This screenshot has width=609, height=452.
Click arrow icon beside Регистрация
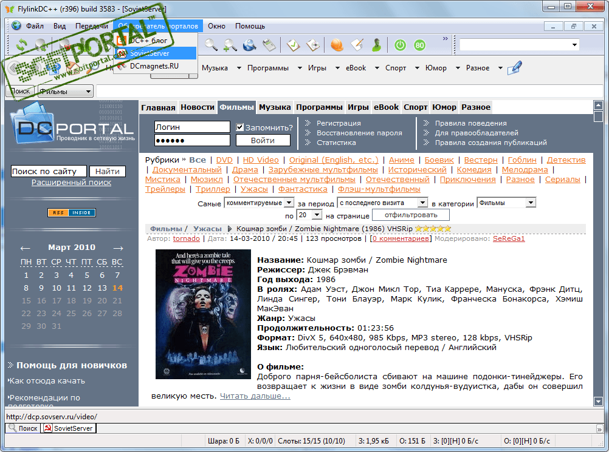click(308, 123)
